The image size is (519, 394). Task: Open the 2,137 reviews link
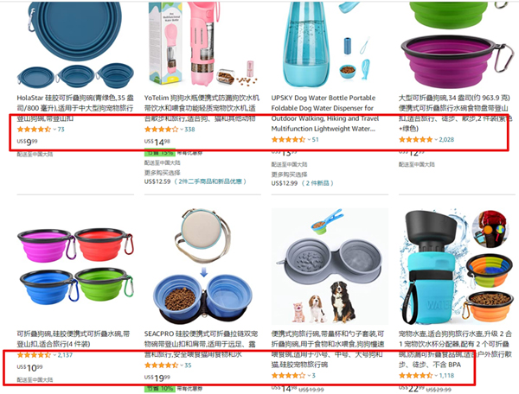(x=65, y=355)
